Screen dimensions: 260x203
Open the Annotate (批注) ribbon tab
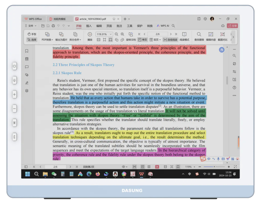point(119,26)
